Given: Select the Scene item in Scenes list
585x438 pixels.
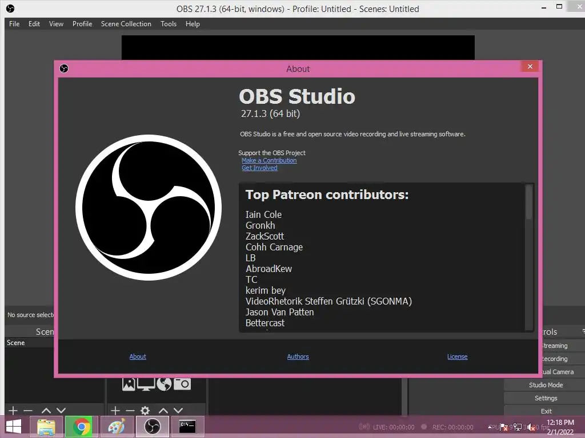Looking at the screenshot, I should coord(30,343).
